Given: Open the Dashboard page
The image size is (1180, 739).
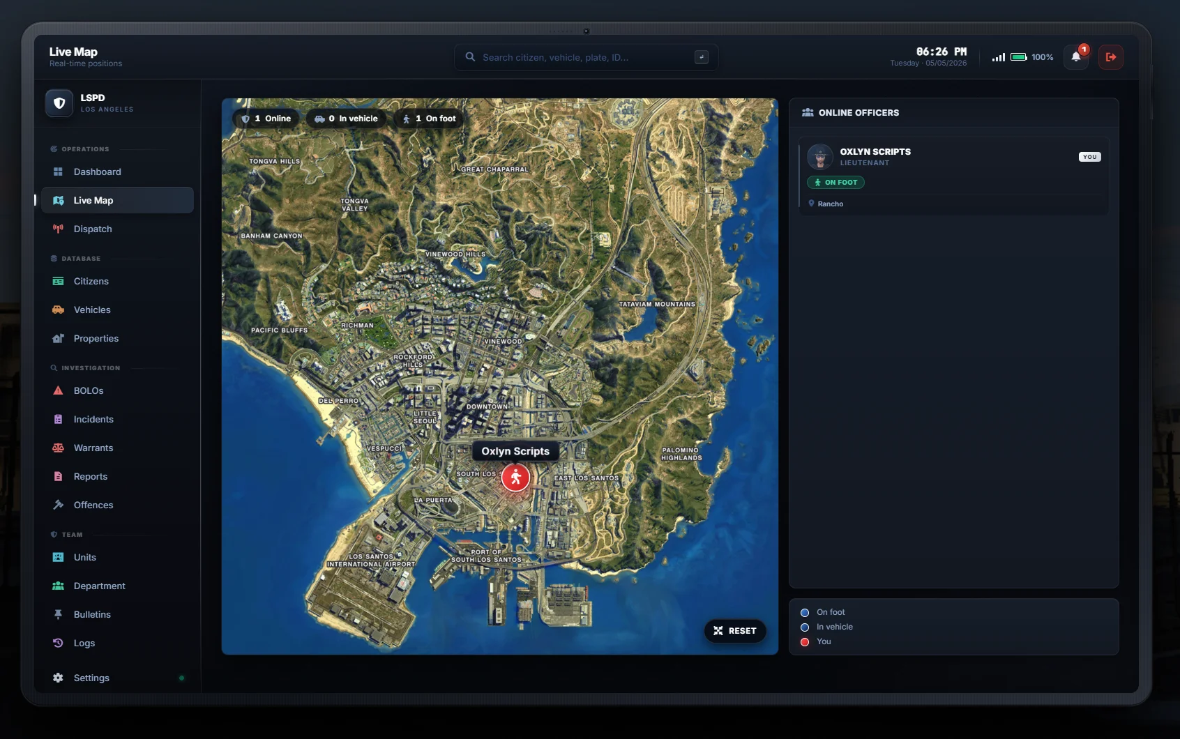Looking at the screenshot, I should pos(117,172).
